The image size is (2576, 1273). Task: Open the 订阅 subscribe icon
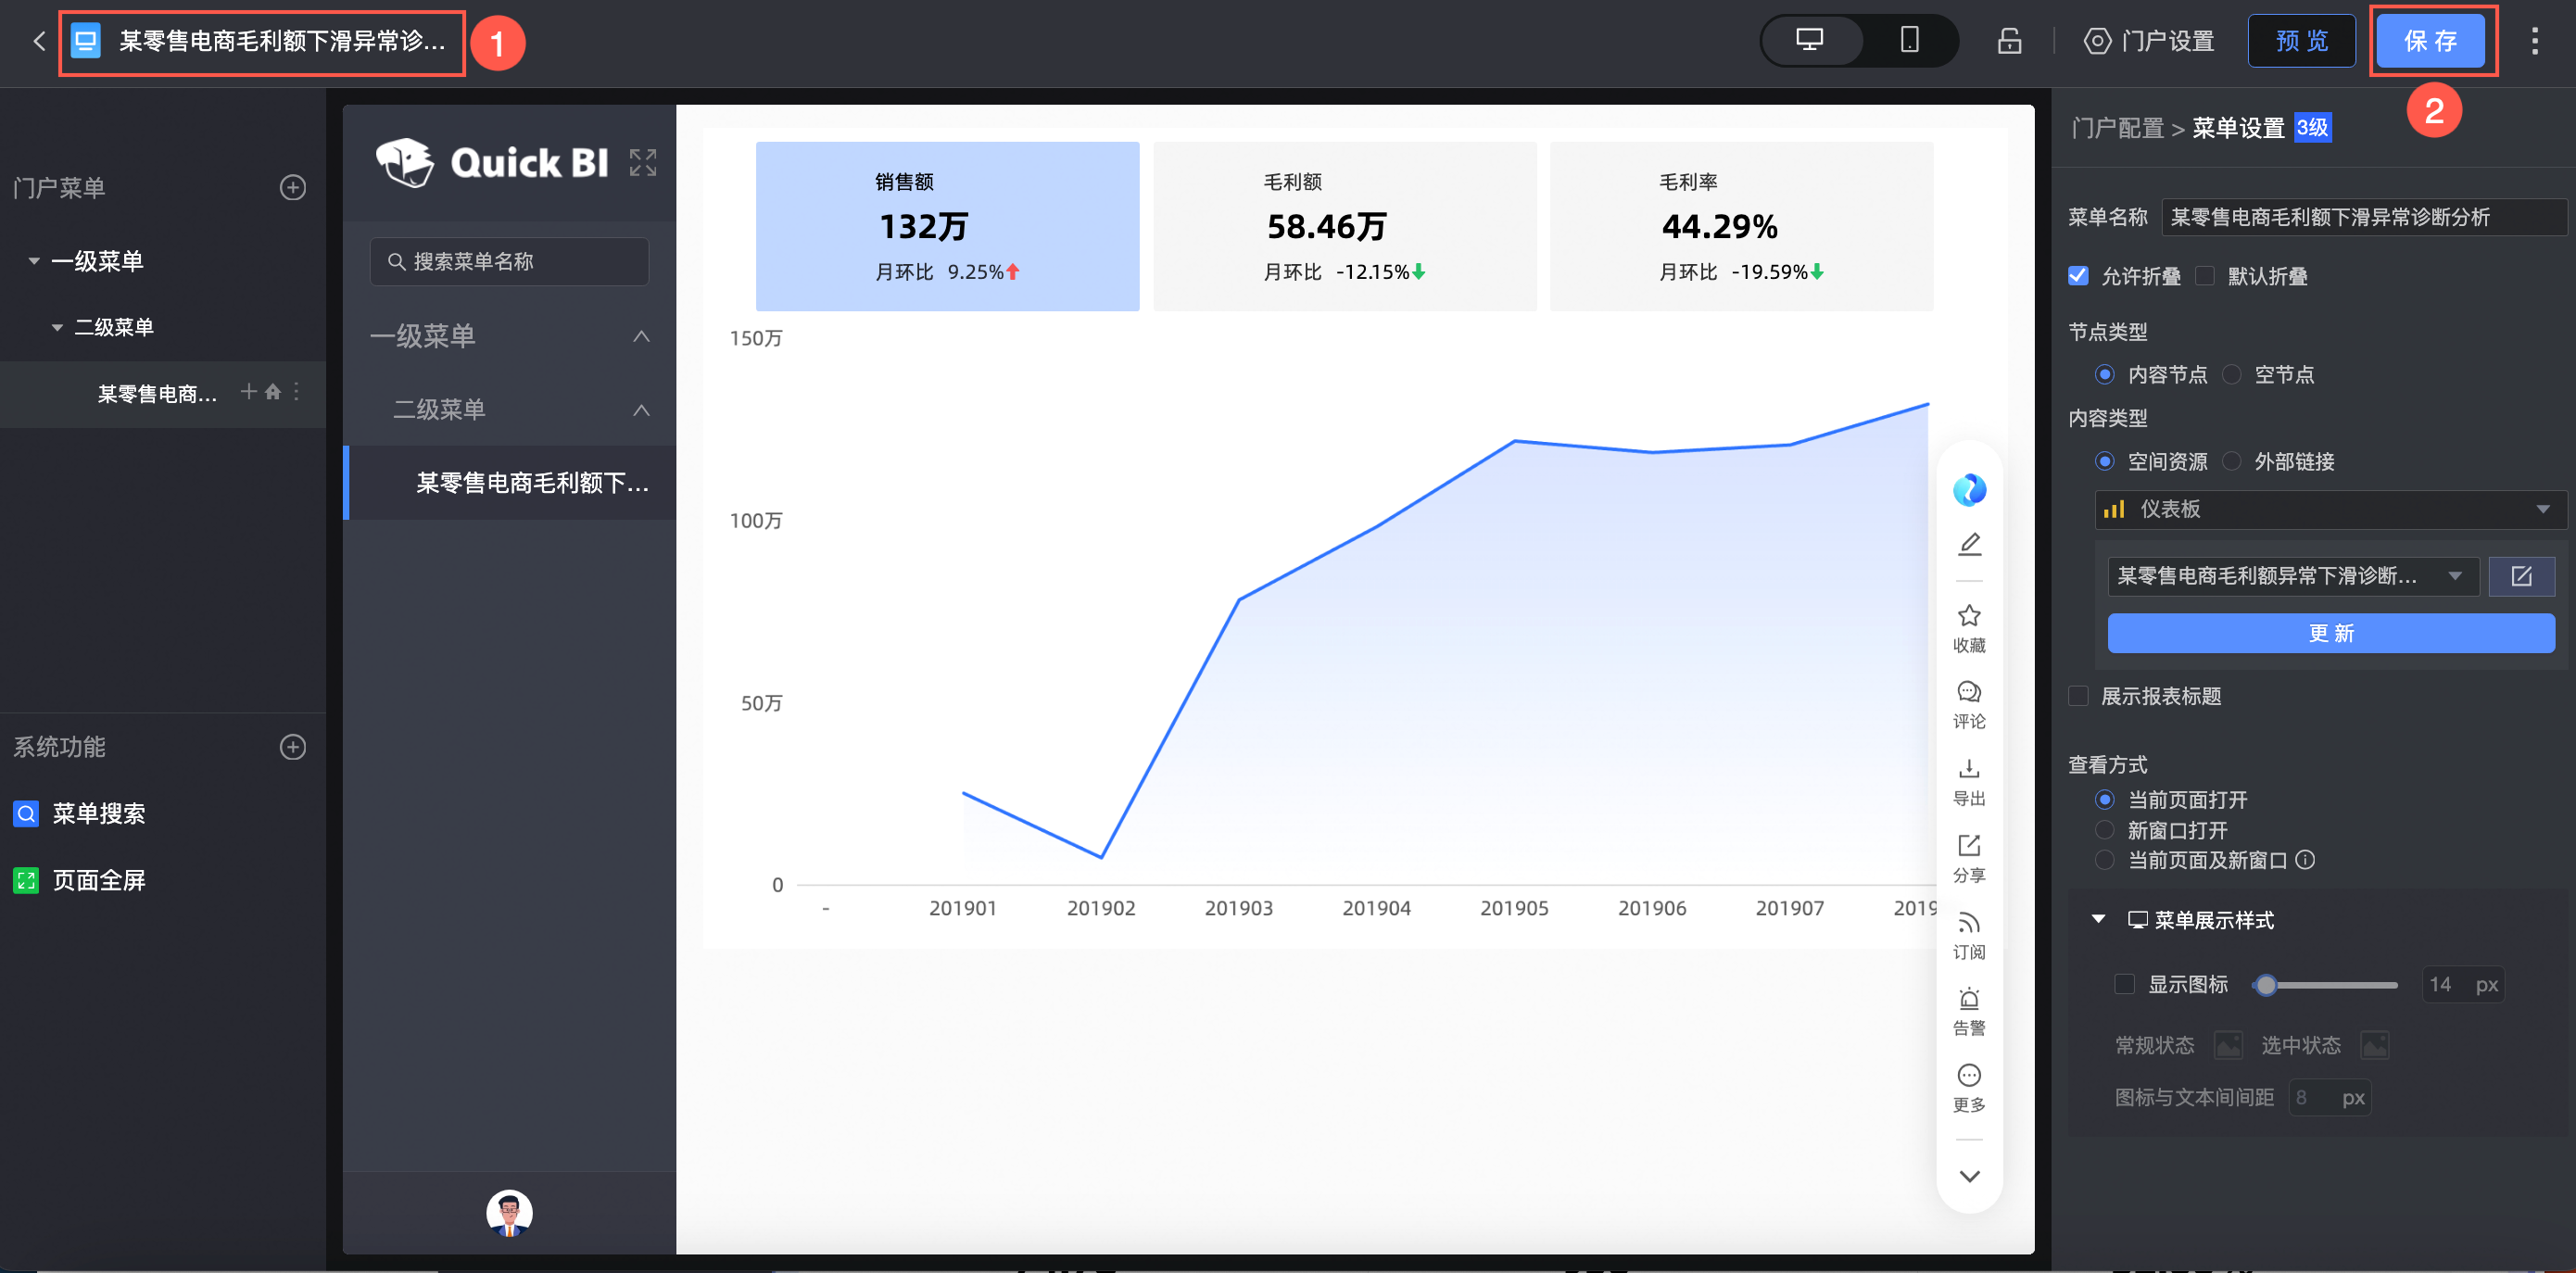click(x=1969, y=923)
